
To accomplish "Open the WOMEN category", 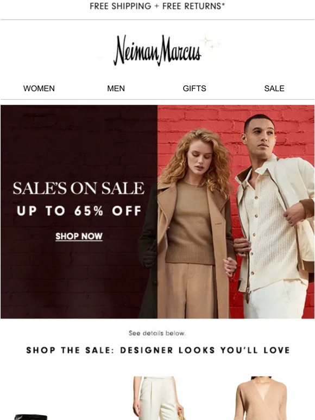I will coord(39,88).
